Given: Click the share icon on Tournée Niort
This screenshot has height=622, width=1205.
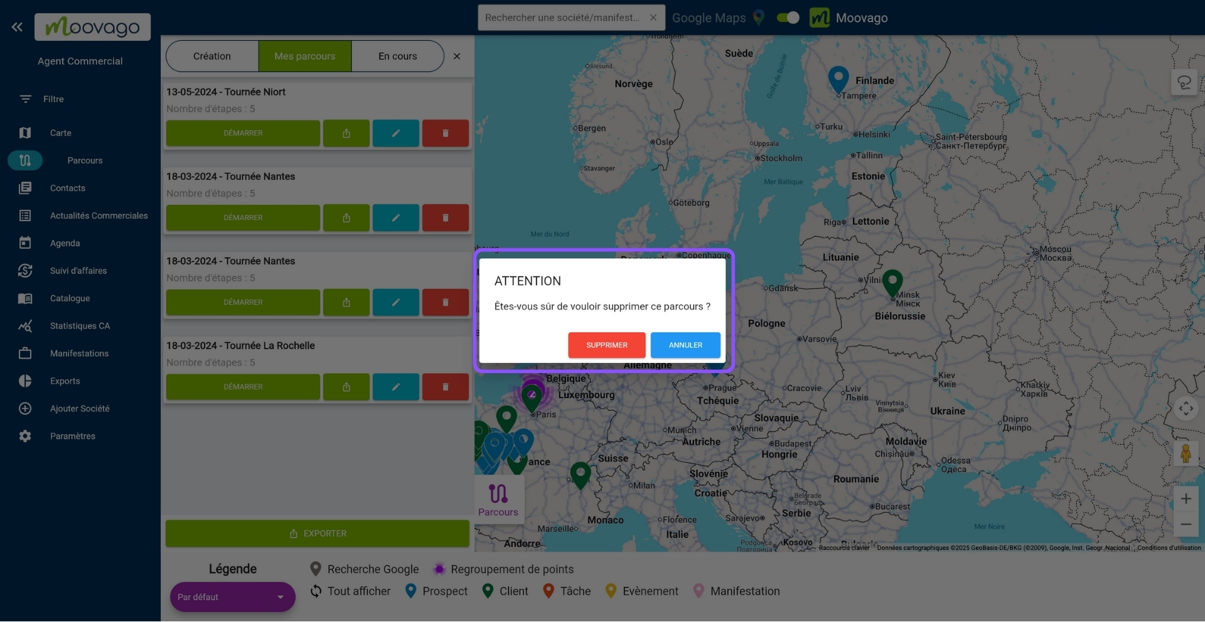Looking at the screenshot, I should click(x=346, y=133).
